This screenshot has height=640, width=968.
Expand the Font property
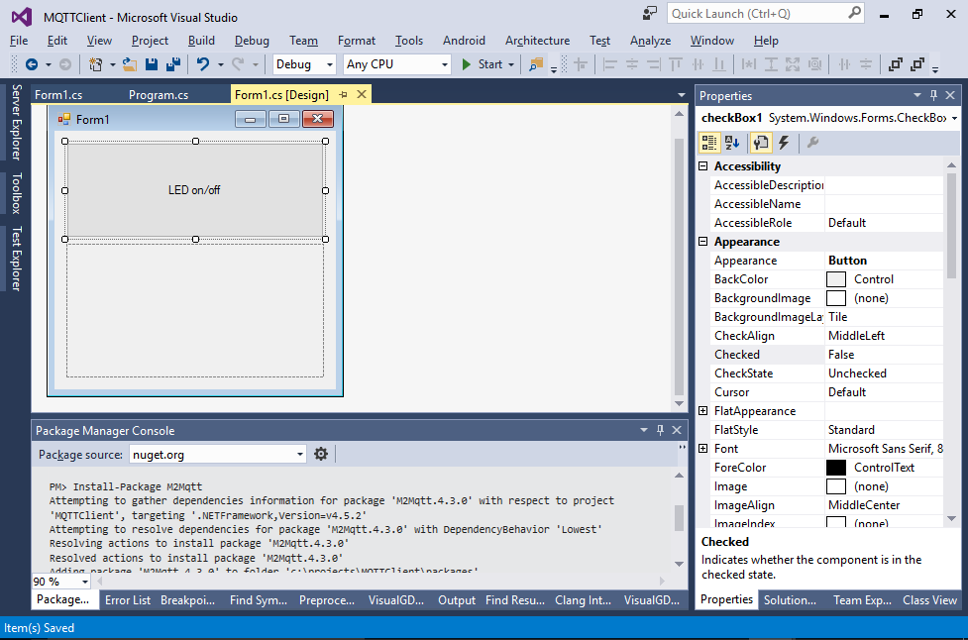pos(703,449)
